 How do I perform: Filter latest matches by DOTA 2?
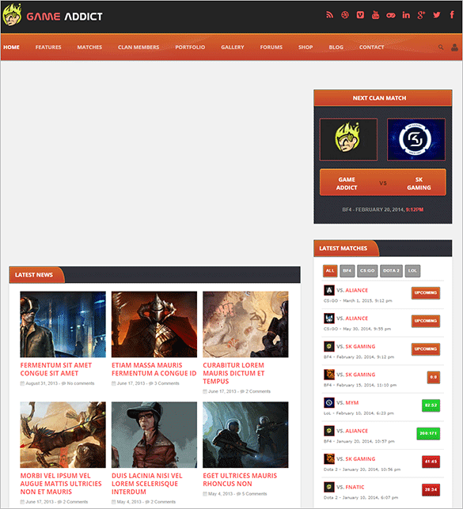[x=391, y=271]
